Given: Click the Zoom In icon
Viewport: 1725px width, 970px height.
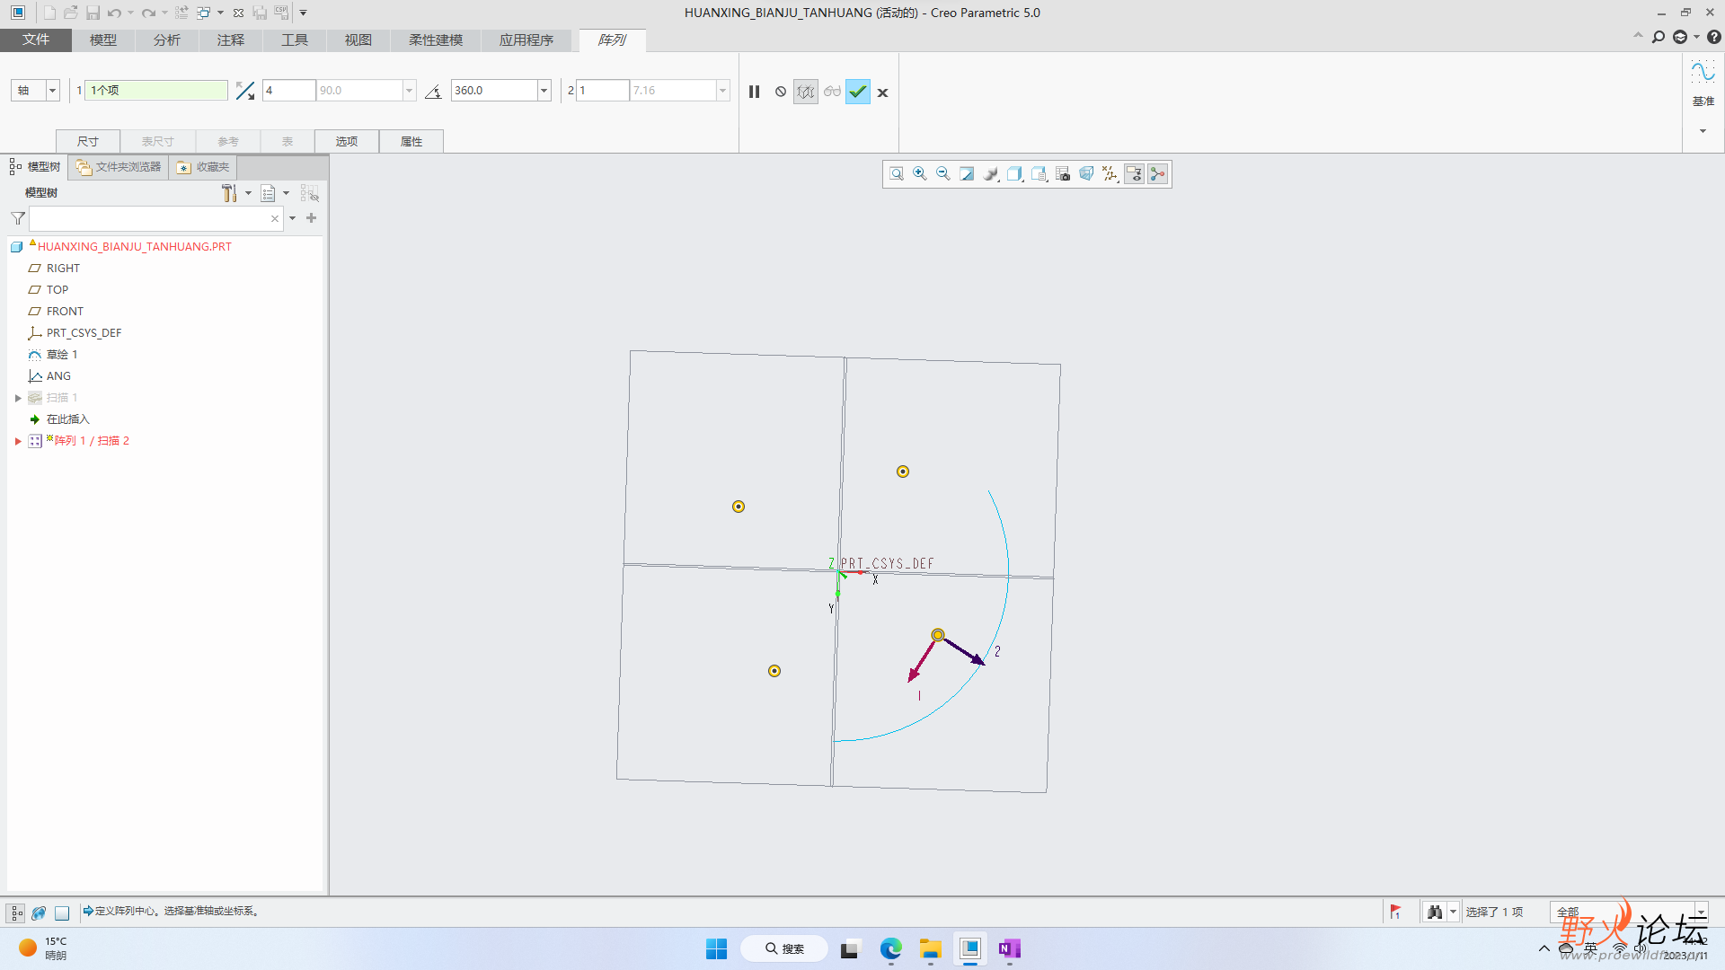Looking at the screenshot, I should click(919, 174).
